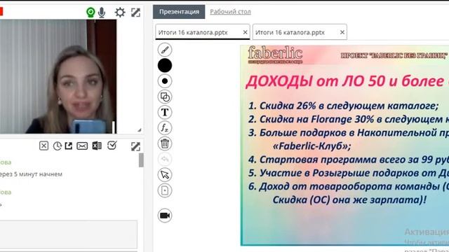This screenshot has height=252, width=449.
Task: Undo last drawing action
Action: (x=165, y=159)
